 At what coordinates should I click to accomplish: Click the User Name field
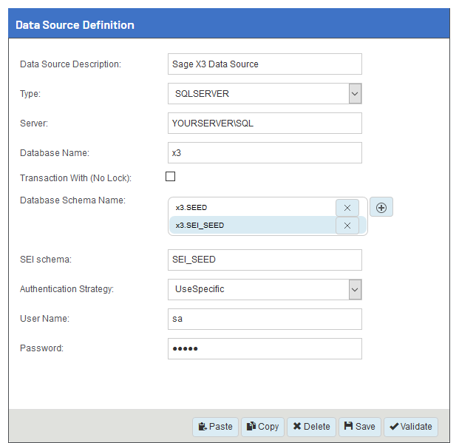click(x=265, y=319)
